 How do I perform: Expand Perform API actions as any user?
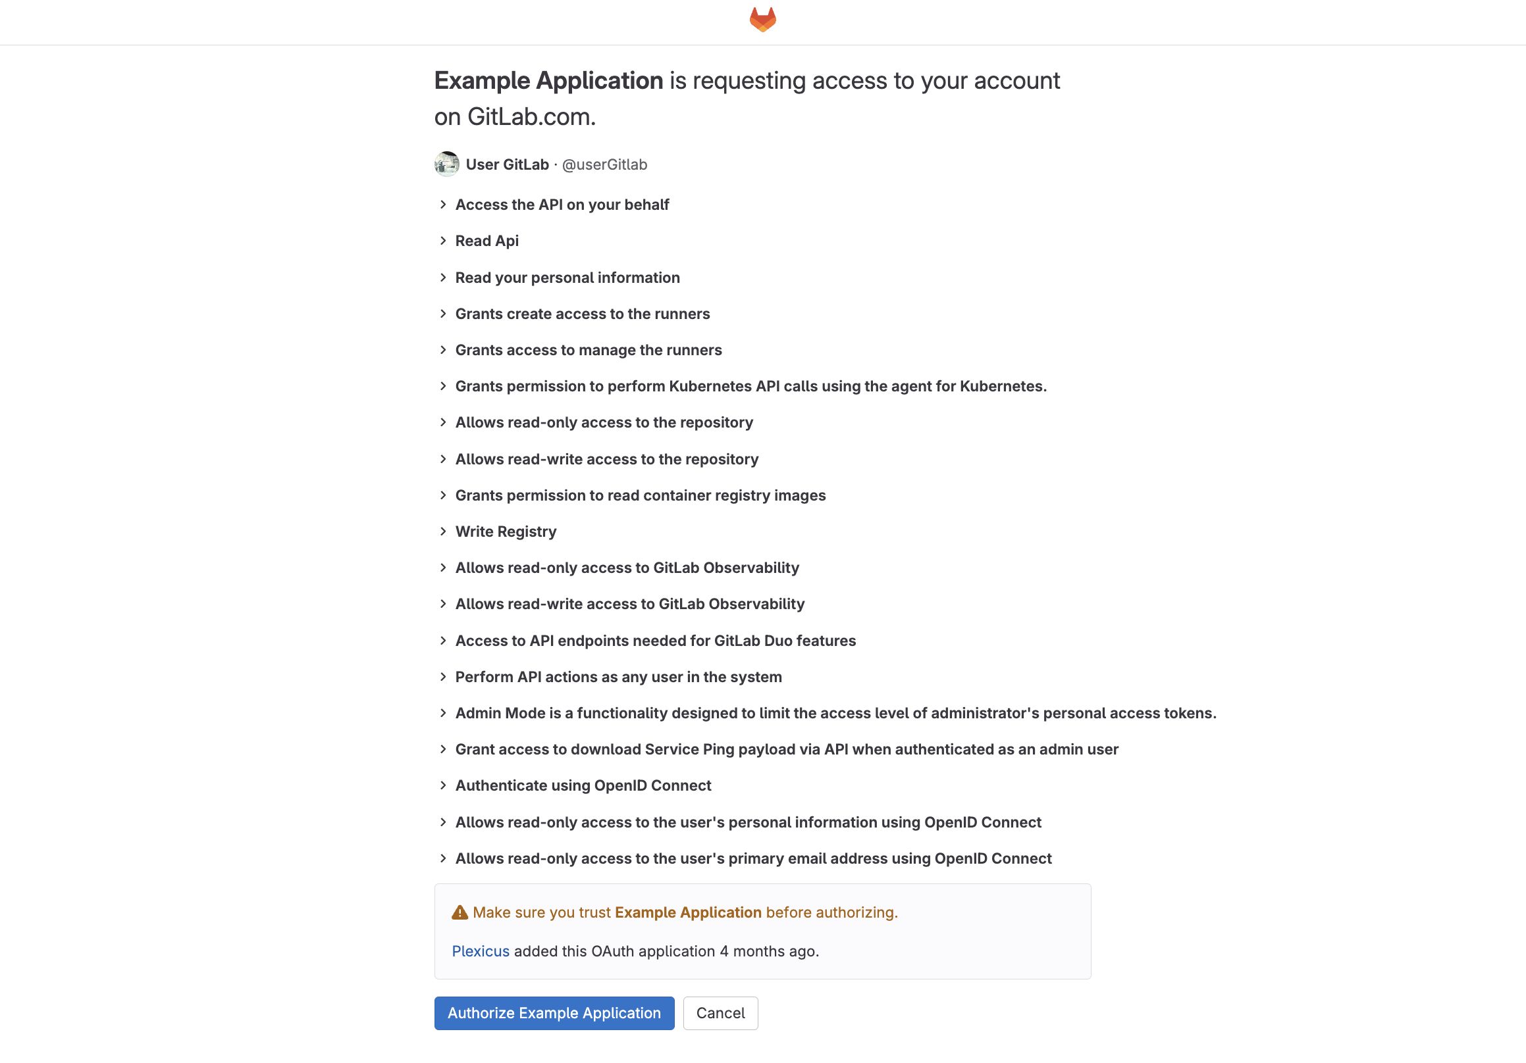click(444, 677)
